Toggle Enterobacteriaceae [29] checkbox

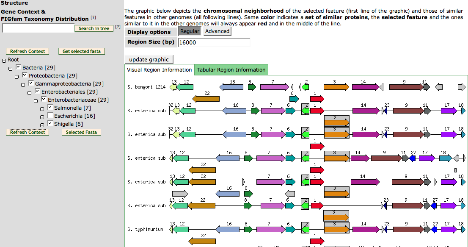[x=44, y=99]
